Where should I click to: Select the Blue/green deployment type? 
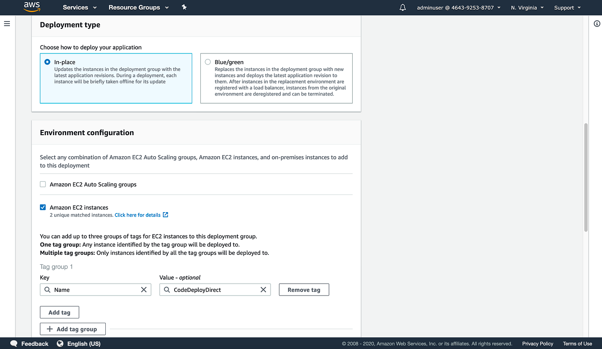click(x=208, y=62)
